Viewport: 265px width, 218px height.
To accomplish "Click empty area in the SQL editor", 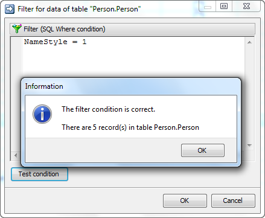I will [133, 60].
